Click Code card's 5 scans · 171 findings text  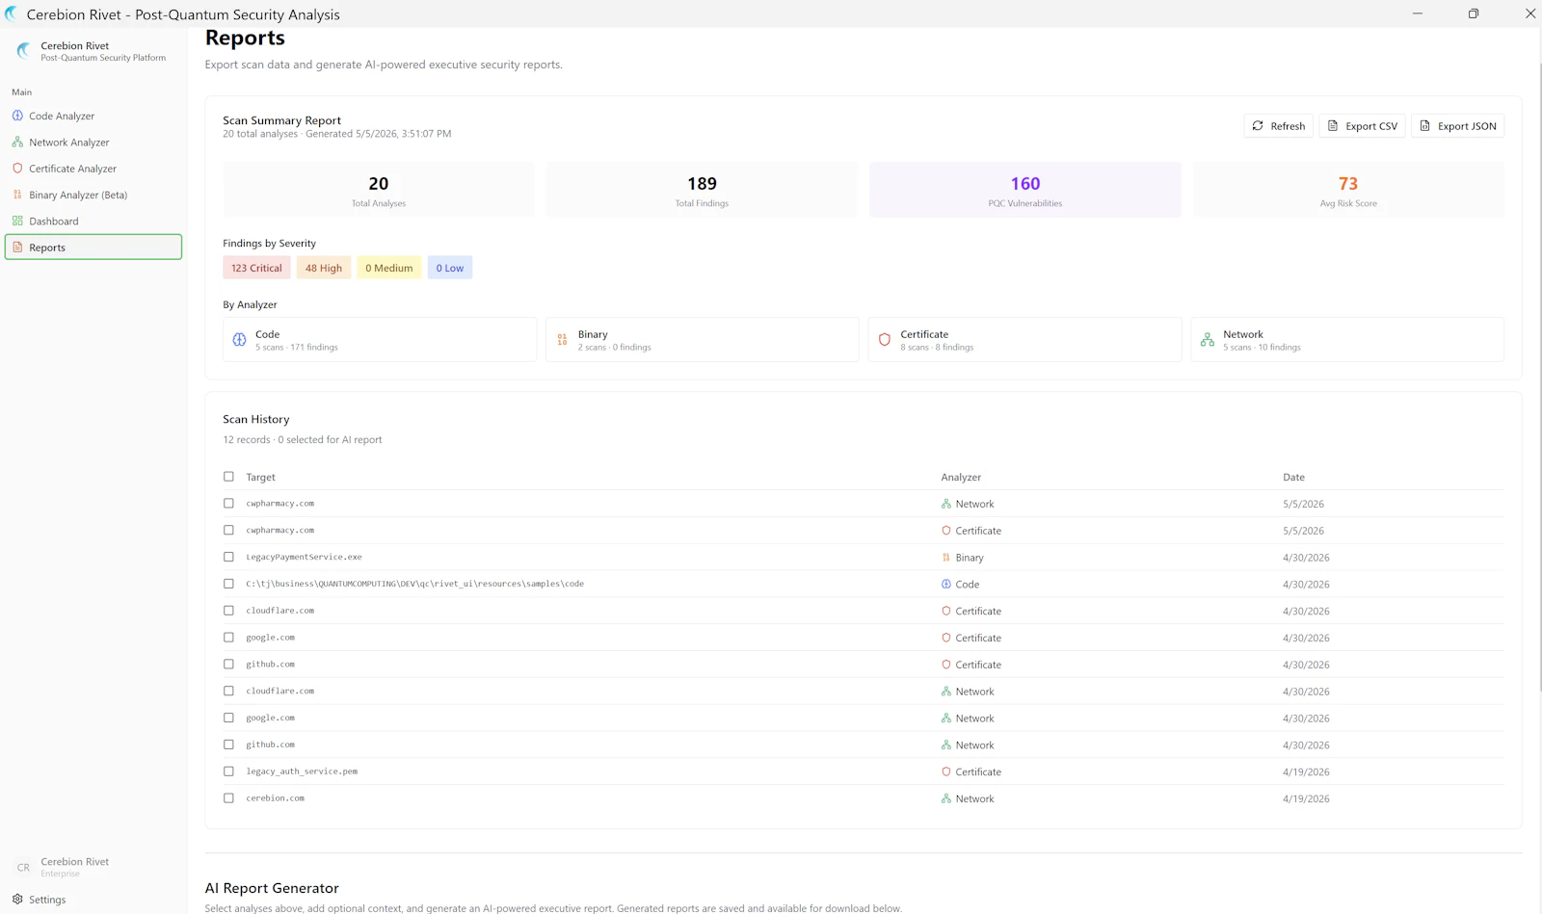297,348
